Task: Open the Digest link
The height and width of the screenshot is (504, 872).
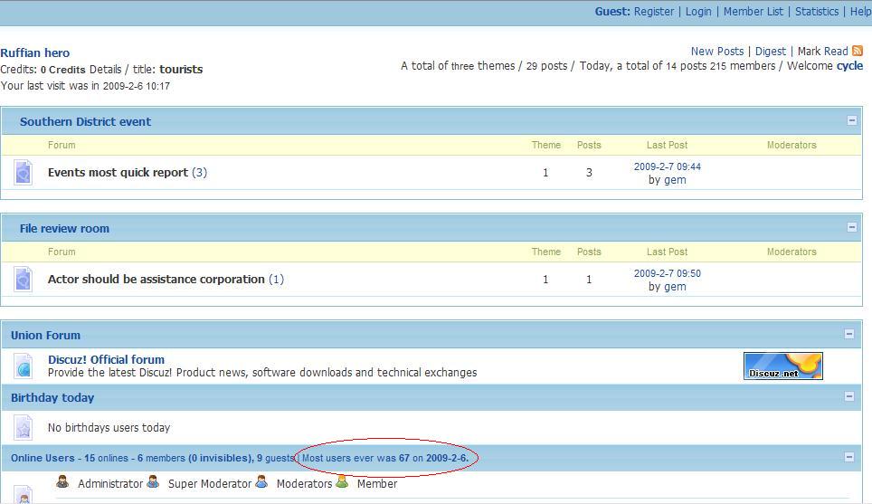Action: tap(770, 52)
